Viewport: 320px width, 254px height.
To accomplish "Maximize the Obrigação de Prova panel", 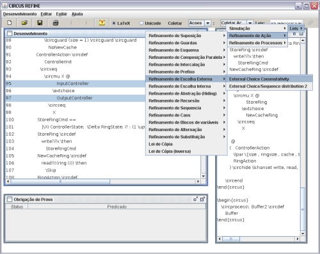I will click(202, 199).
